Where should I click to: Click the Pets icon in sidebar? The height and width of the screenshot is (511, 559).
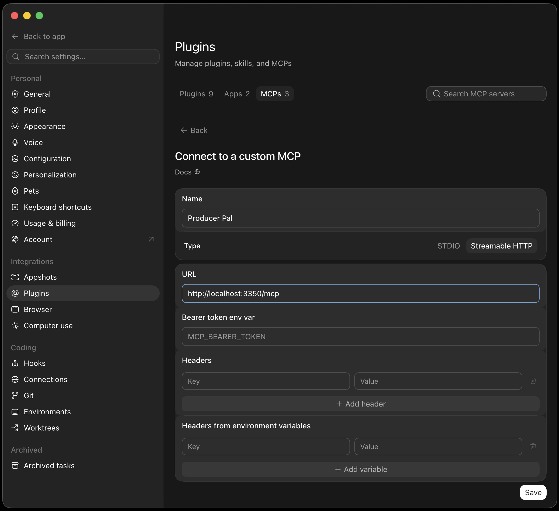coord(15,191)
